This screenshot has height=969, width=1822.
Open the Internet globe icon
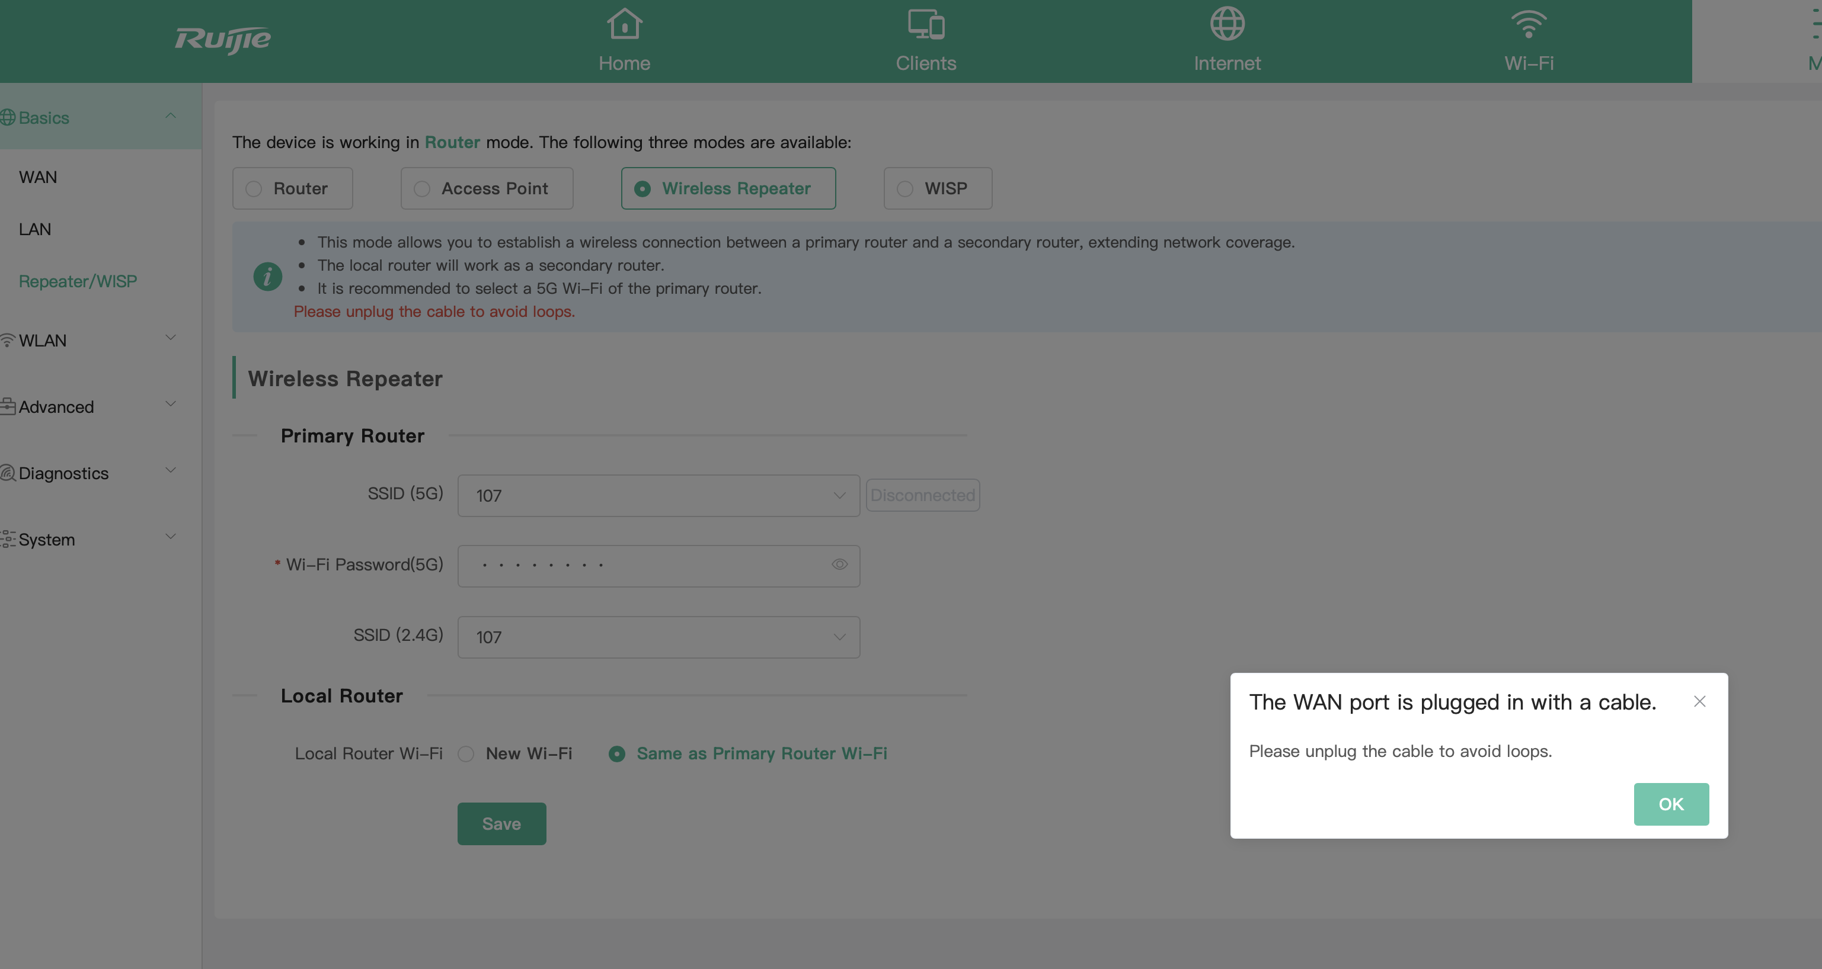pos(1226,25)
